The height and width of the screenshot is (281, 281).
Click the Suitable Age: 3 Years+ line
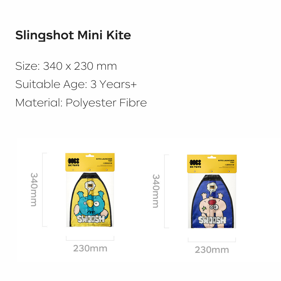click(76, 84)
